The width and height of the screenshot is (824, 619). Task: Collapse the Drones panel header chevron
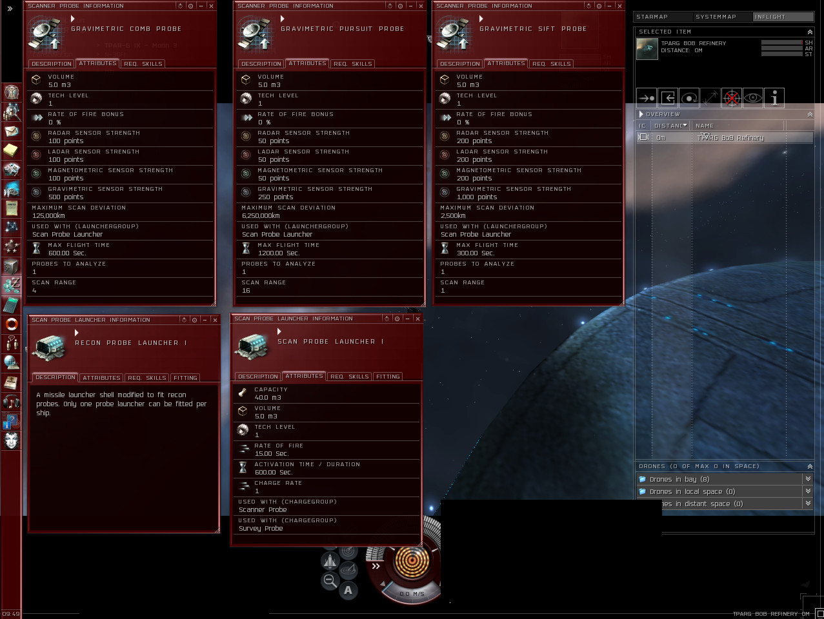810,466
